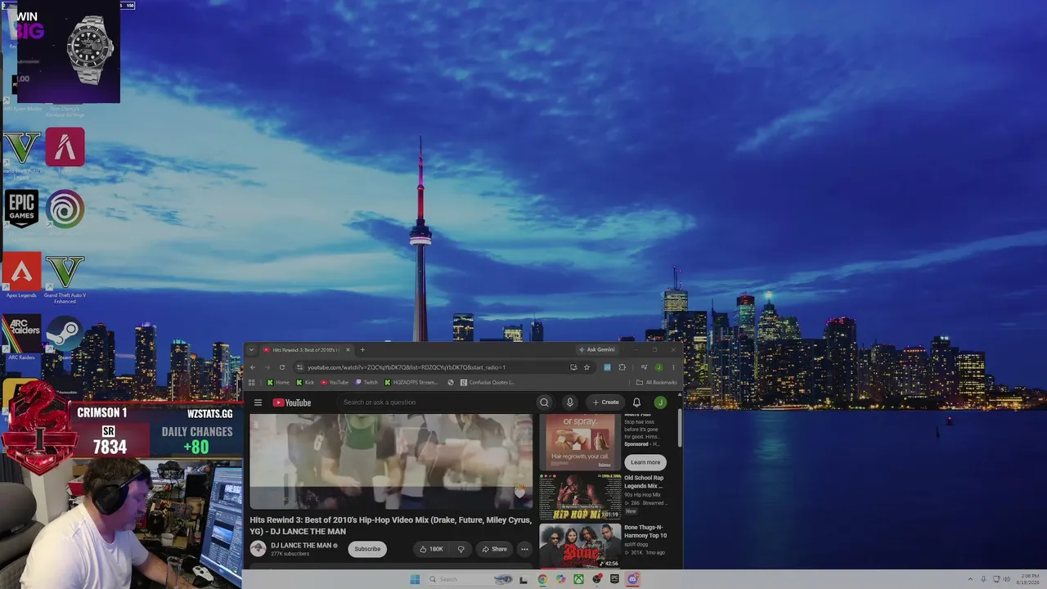Screen dimensions: 1047x589
Task: Like the video showing 180K likes
Action: 431,549
